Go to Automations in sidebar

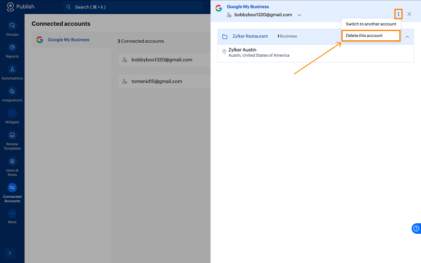click(x=12, y=73)
